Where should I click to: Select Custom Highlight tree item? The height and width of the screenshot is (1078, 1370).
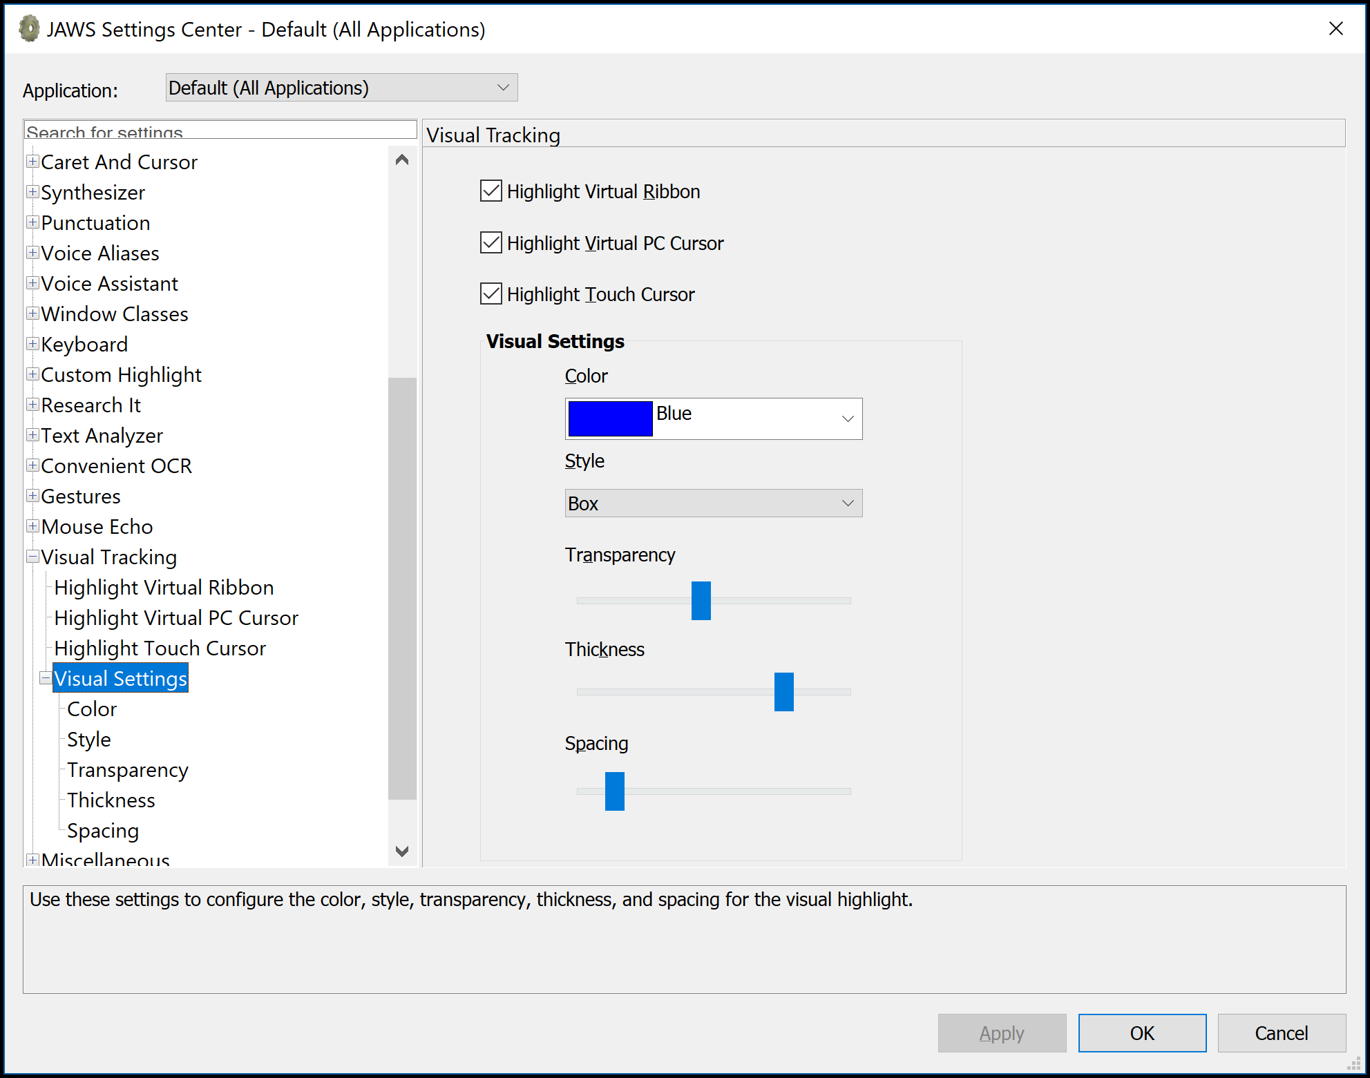(x=121, y=375)
